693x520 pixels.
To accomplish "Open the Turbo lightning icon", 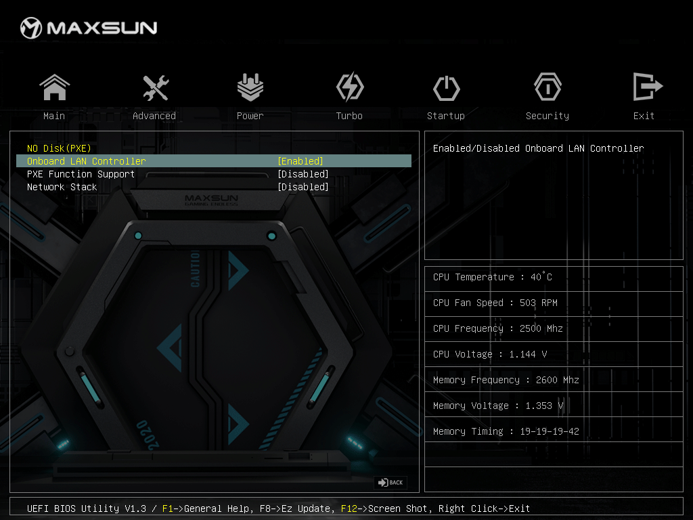I will (x=350, y=87).
